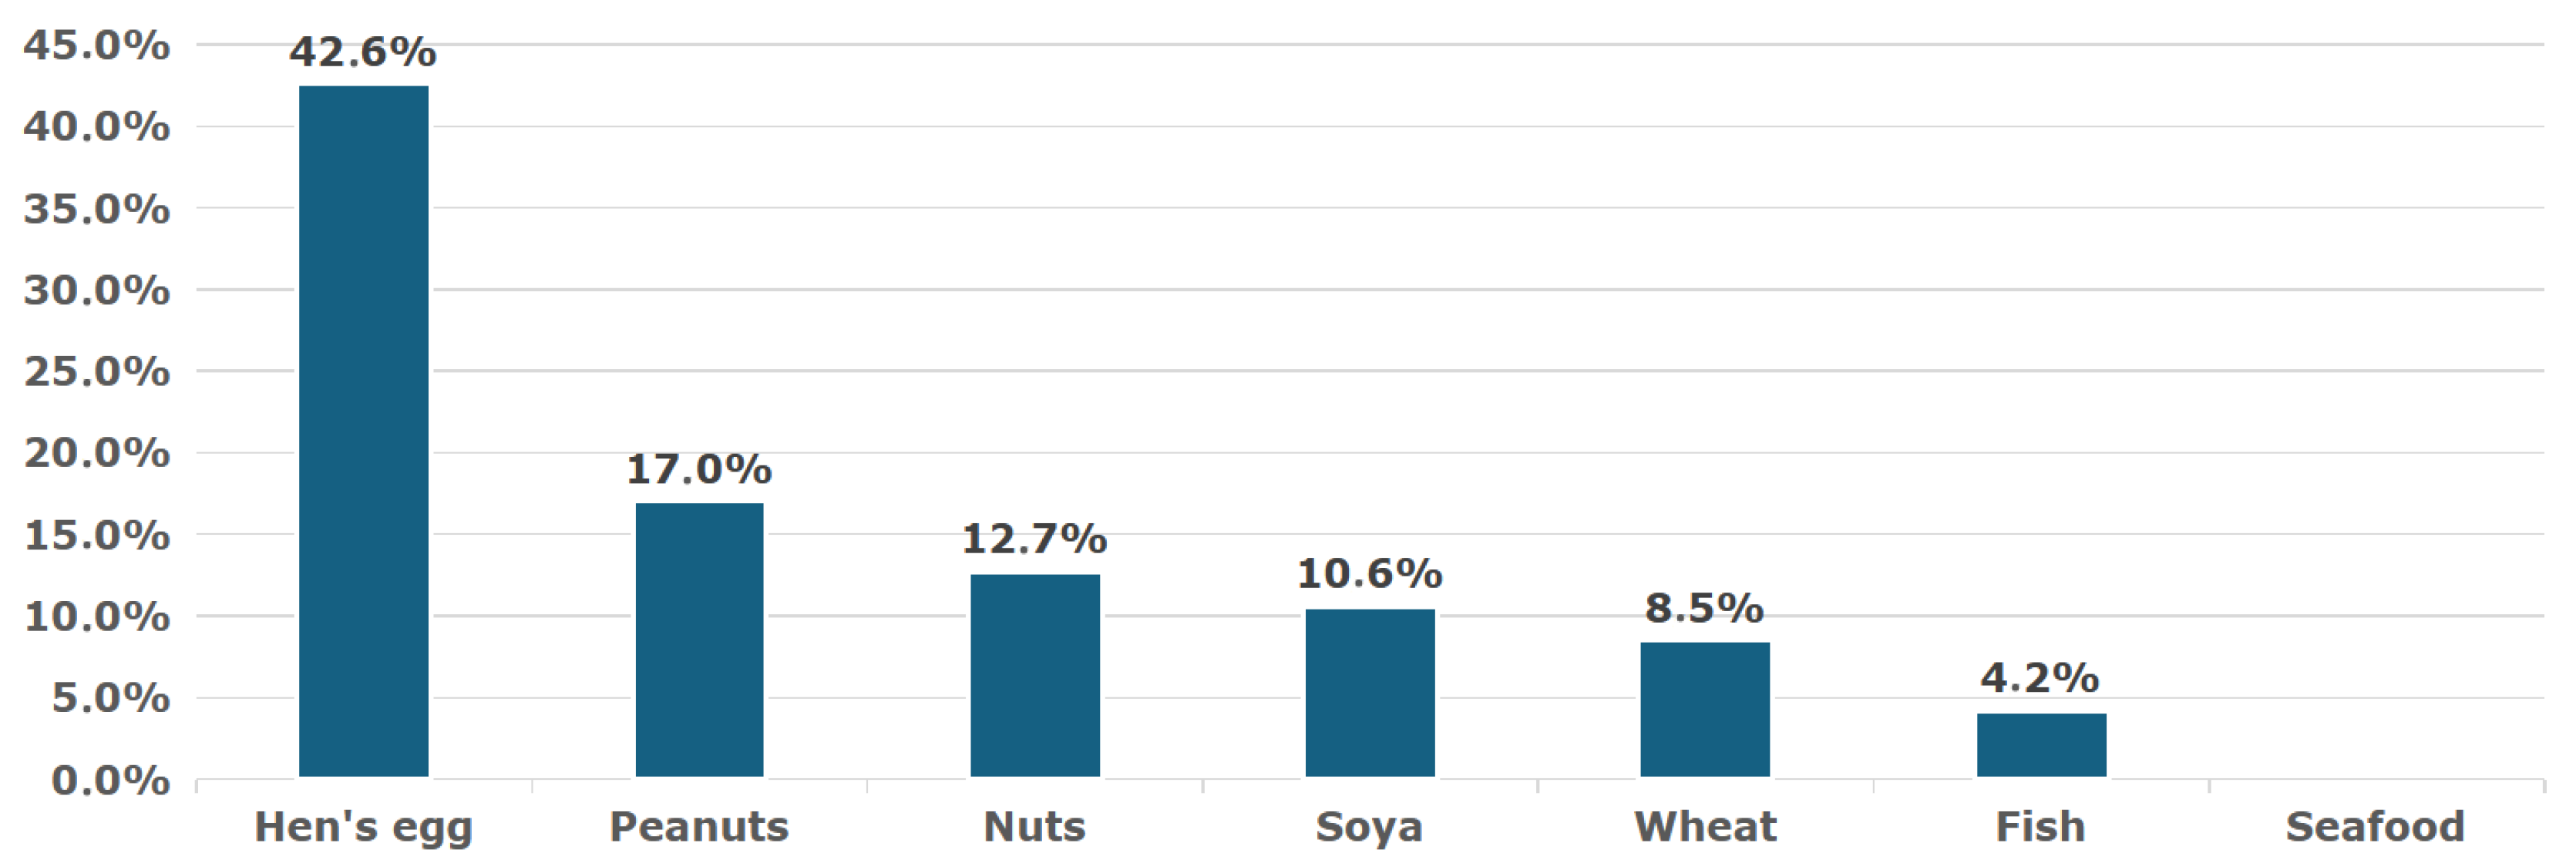Select the 17.0% data label
This screenshot has height=863, width=2576.
tap(699, 469)
